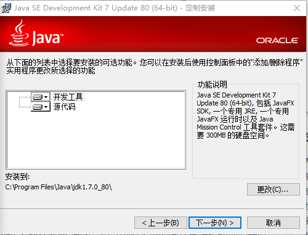Image resolution: width=308 pixels, height=235 pixels.
Task: Go back with 上一步(B) button
Action: 161,223
